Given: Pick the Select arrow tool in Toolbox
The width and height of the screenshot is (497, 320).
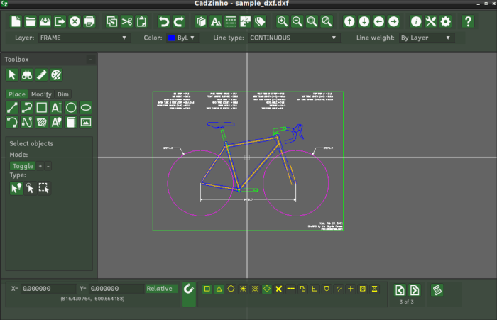Looking at the screenshot, I should (12, 75).
